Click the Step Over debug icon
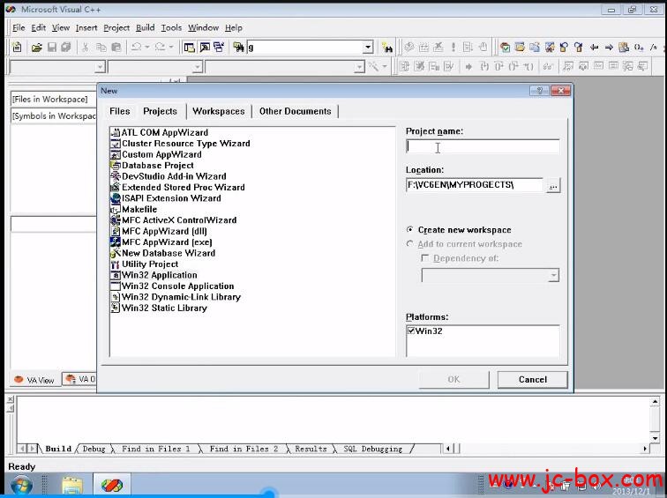Screen dimensions: 667x498 [499, 66]
